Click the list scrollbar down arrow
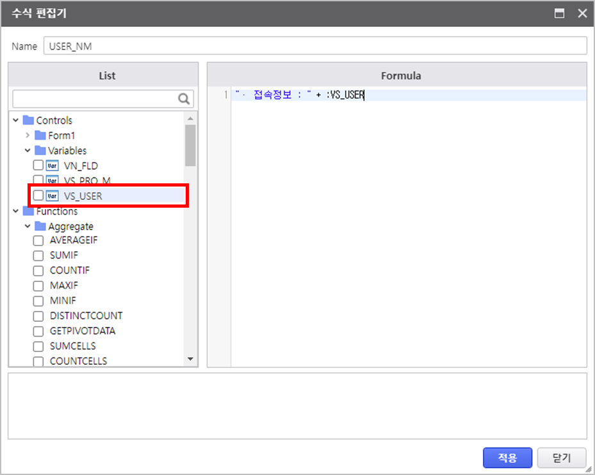The width and height of the screenshot is (595, 475). click(190, 359)
